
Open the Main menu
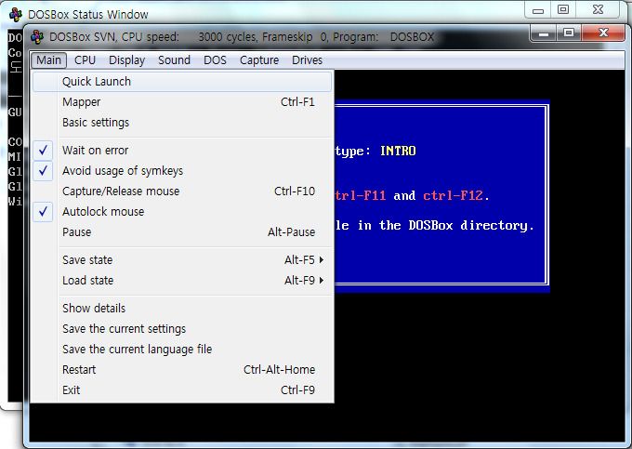tap(48, 60)
